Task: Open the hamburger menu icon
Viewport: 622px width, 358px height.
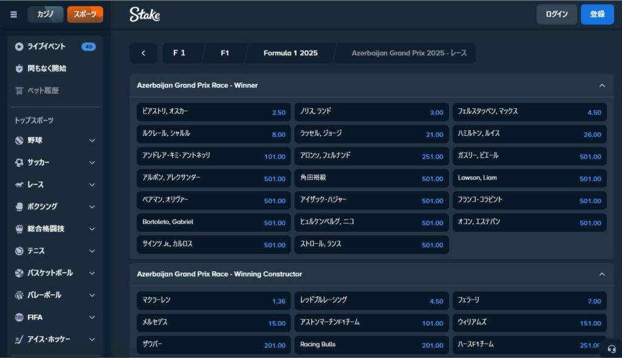Action: [x=13, y=15]
